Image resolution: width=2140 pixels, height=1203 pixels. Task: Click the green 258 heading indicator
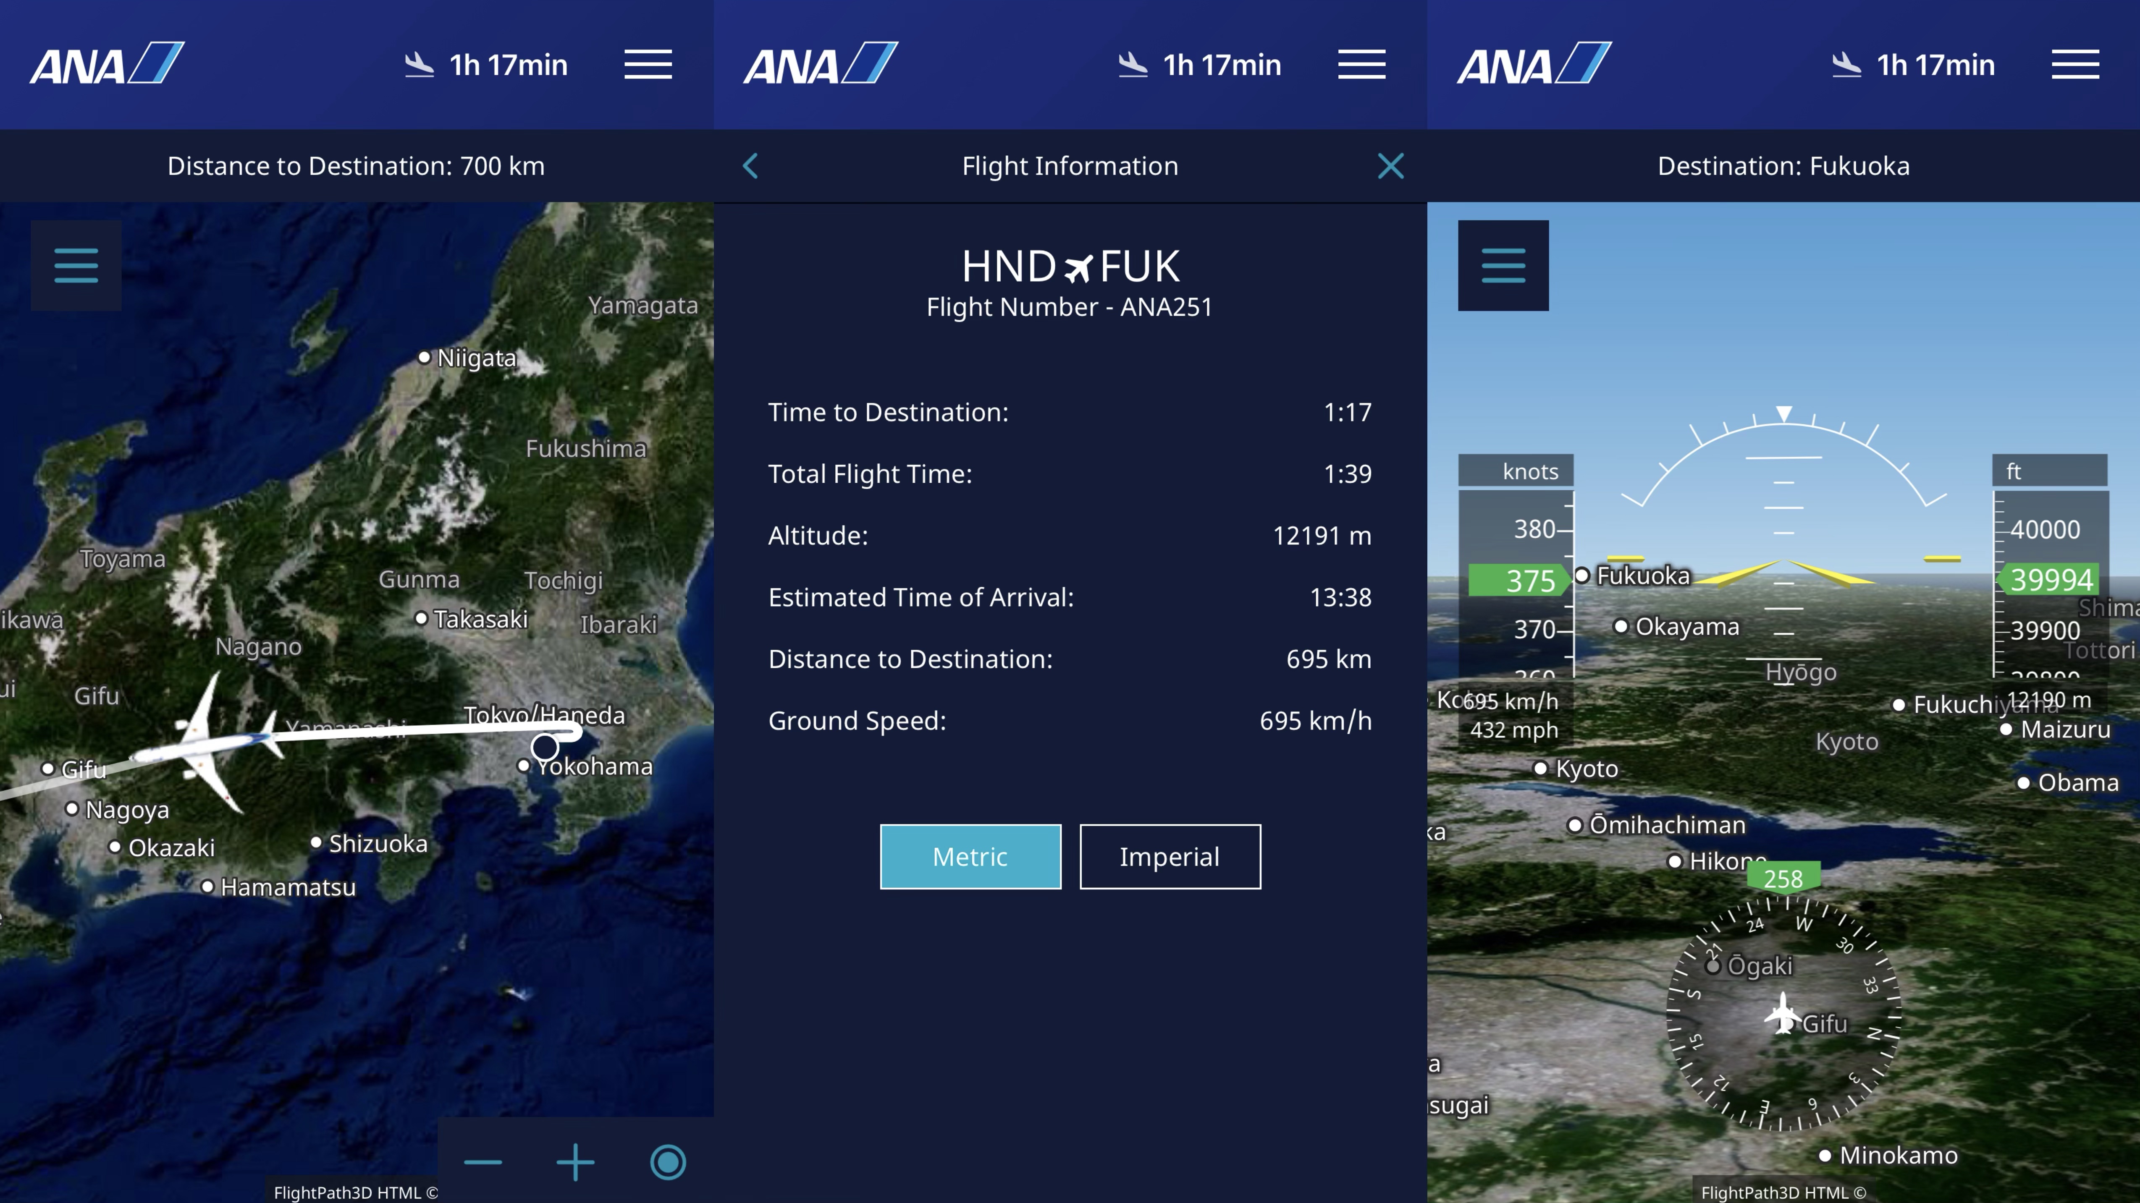click(1783, 879)
